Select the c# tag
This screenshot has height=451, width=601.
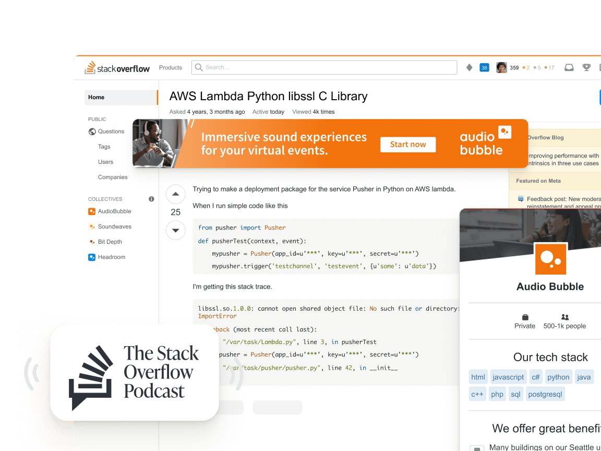535,377
